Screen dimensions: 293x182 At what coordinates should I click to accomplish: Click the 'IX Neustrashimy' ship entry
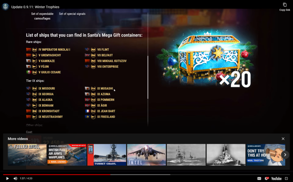(x=44, y=116)
